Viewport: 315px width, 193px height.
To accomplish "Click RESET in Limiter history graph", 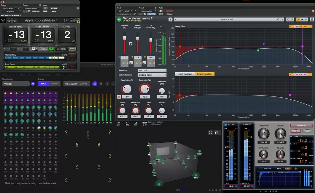I will (280, 168).
